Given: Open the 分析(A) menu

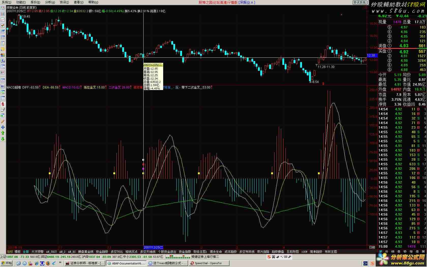Looking at the screenshot, I should click(x=50, y=2).
